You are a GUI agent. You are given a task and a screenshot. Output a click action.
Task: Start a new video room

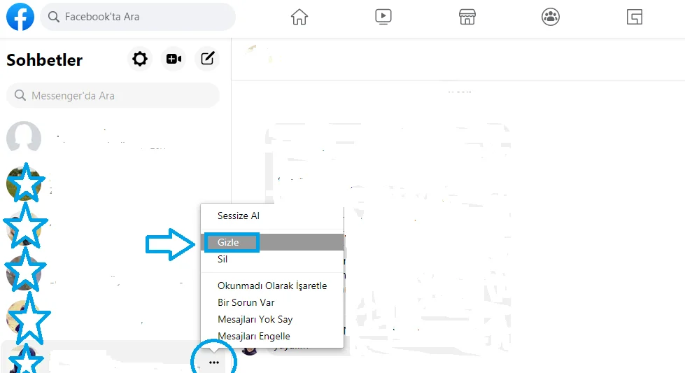pos(174,59)
